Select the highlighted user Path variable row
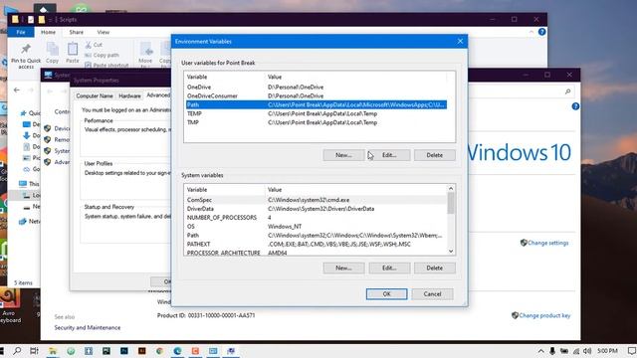This screenshot has width=637, height=358. pos(317,104)
